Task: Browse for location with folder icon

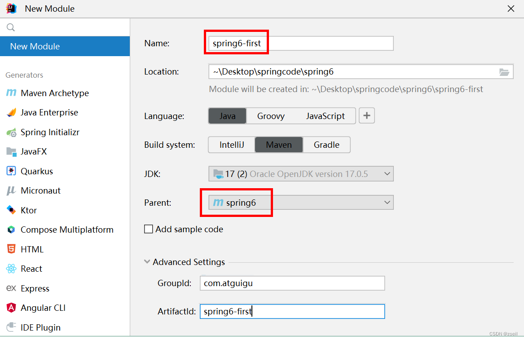Action: (504, 72)
